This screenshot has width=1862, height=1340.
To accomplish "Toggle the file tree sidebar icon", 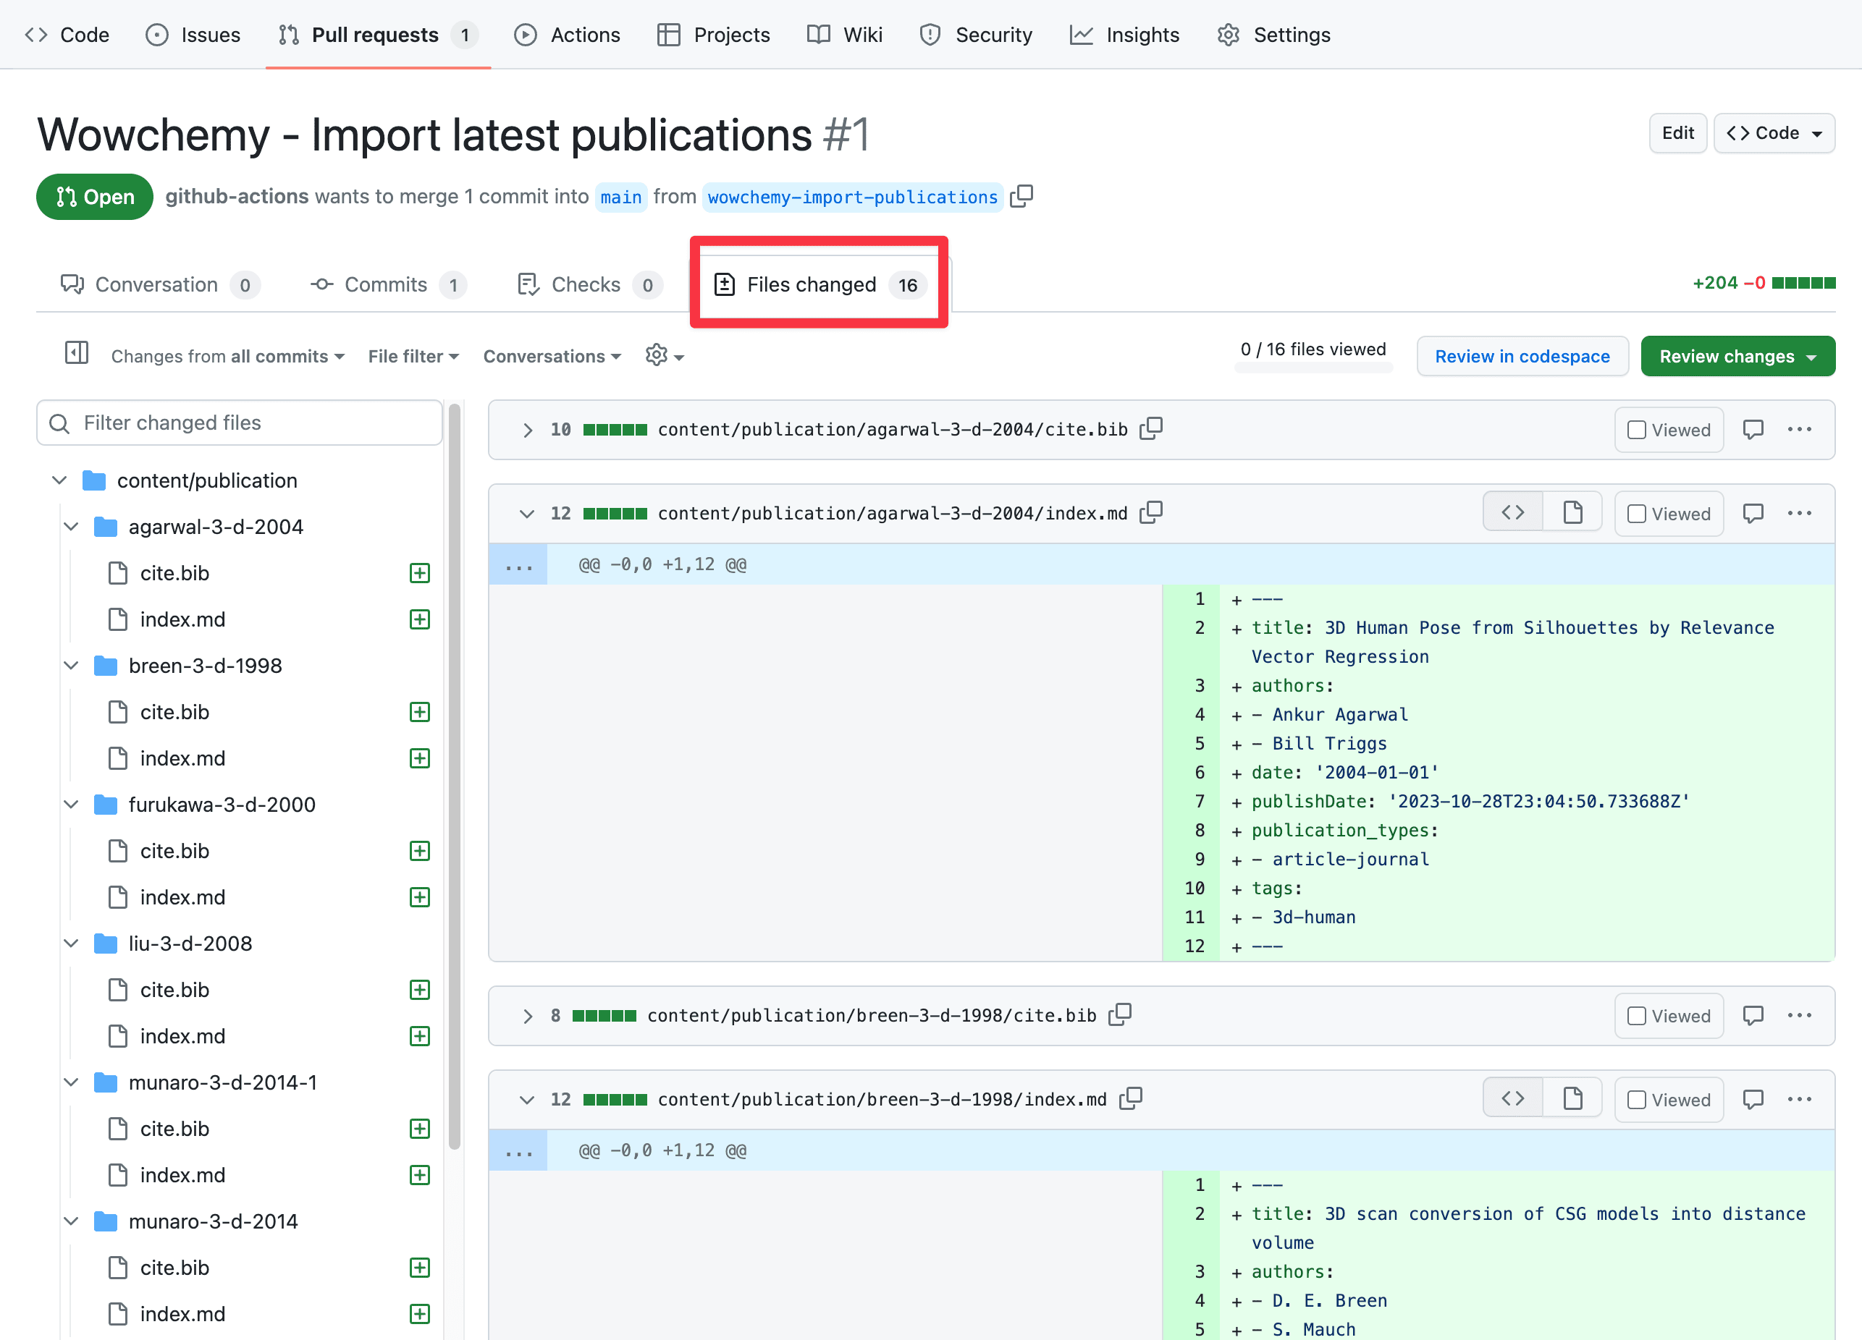I will coord(76,354).
